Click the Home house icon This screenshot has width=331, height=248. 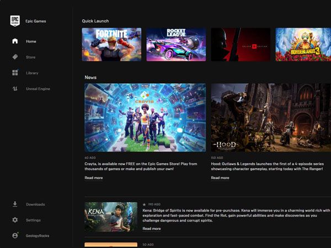click(15, 41)
